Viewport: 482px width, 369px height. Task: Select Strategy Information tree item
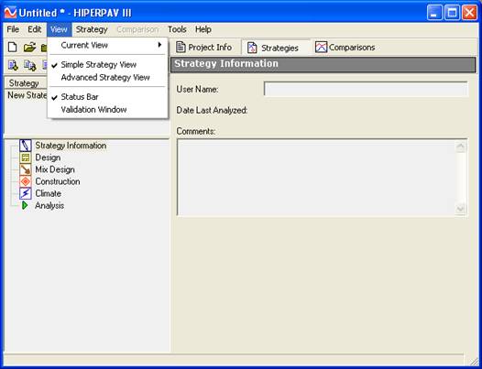(71, 146)
